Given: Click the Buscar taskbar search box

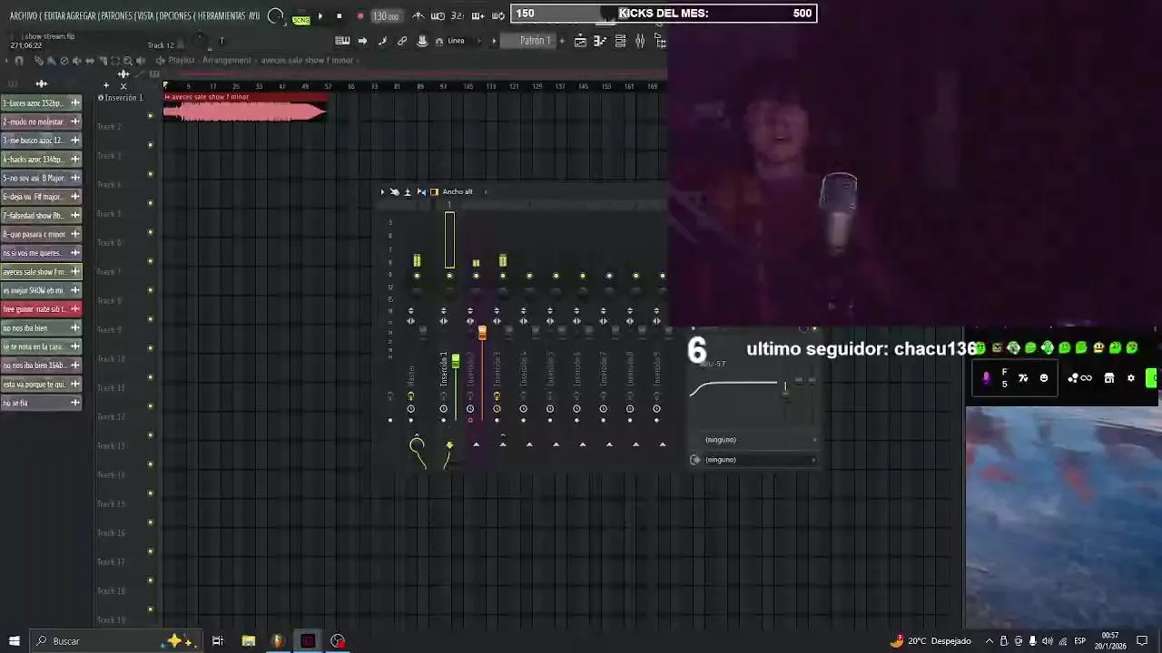Looking at the screenshot, I should (x=116, y=641).
